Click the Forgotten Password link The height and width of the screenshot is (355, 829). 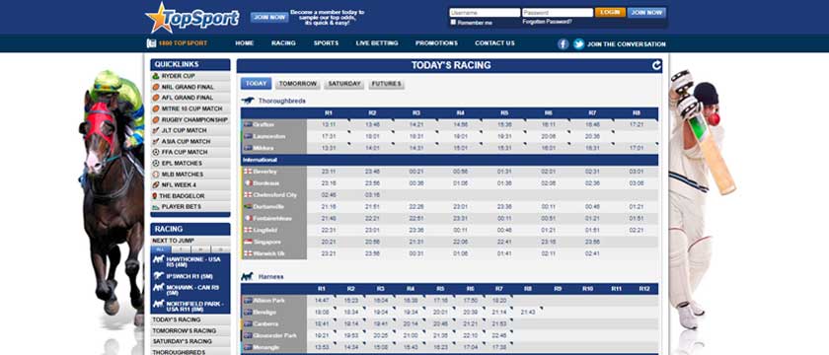547,22
